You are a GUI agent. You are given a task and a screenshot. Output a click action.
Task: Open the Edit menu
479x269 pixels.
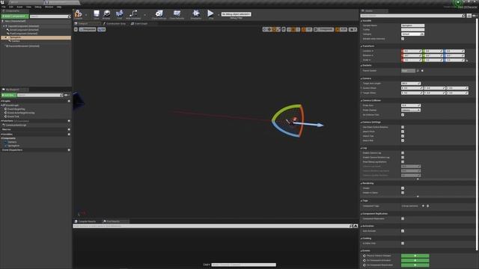(11, 7)
